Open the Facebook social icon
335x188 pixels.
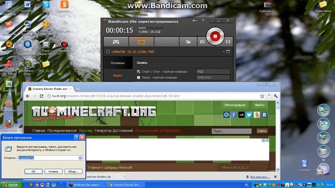click(x=234, y=115)
